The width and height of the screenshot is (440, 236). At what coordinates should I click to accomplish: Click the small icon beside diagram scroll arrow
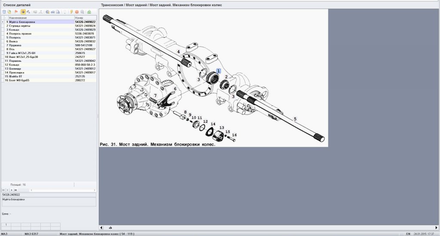110,227
